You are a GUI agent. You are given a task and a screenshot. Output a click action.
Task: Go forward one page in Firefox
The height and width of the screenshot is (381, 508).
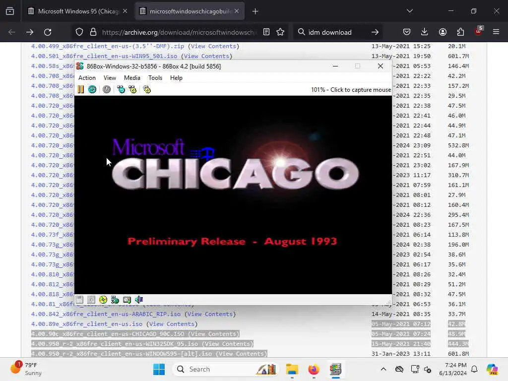[30, 32]
